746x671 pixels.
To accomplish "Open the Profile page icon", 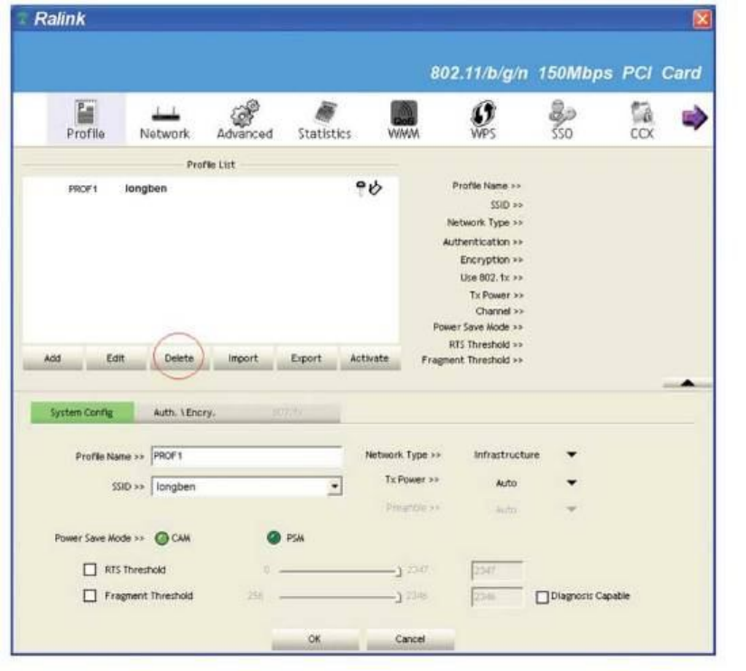I will (x=86, y=119).
